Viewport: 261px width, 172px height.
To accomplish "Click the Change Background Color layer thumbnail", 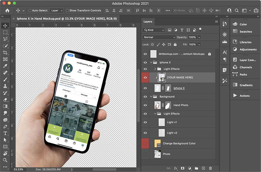I will tap(158, 144).
